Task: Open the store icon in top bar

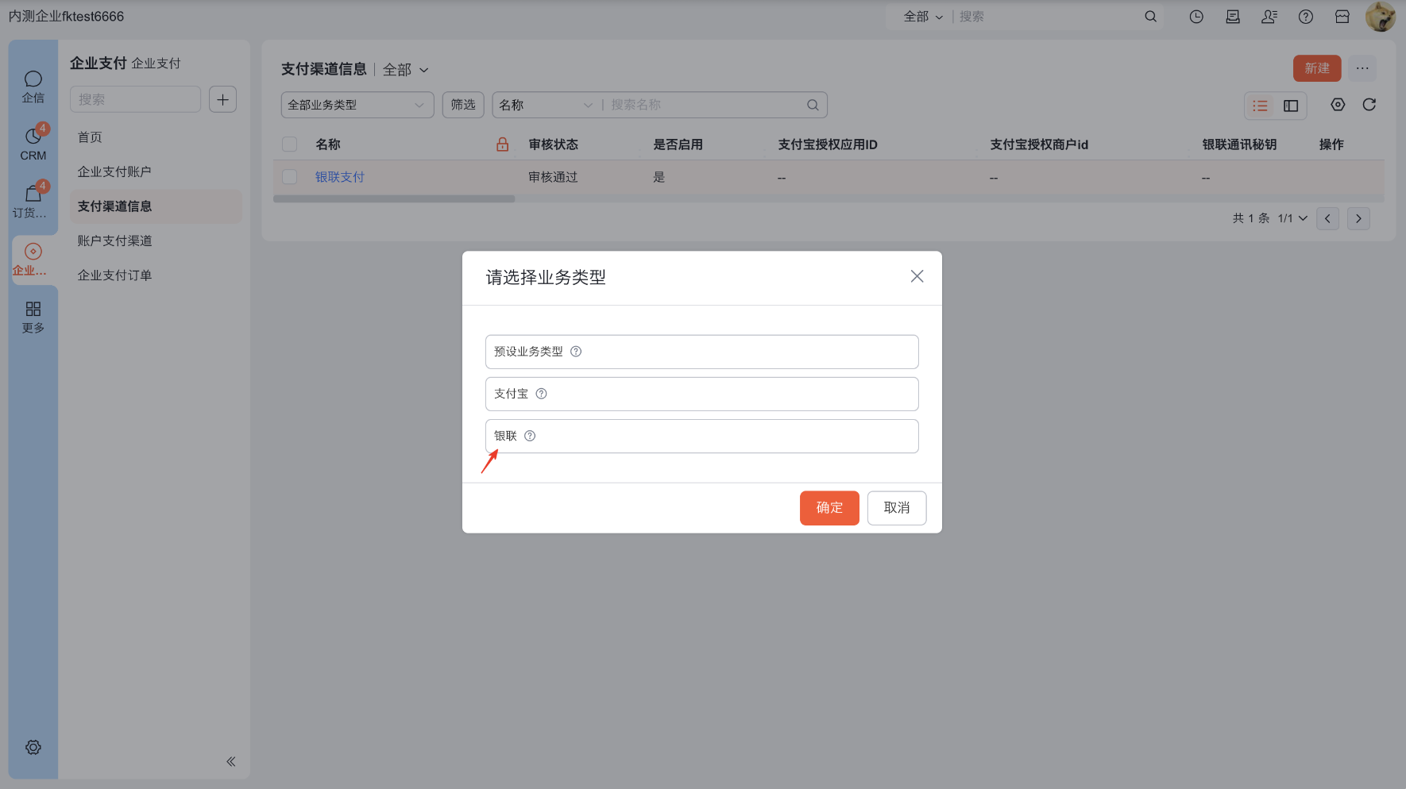Action: click(1342, 16)
